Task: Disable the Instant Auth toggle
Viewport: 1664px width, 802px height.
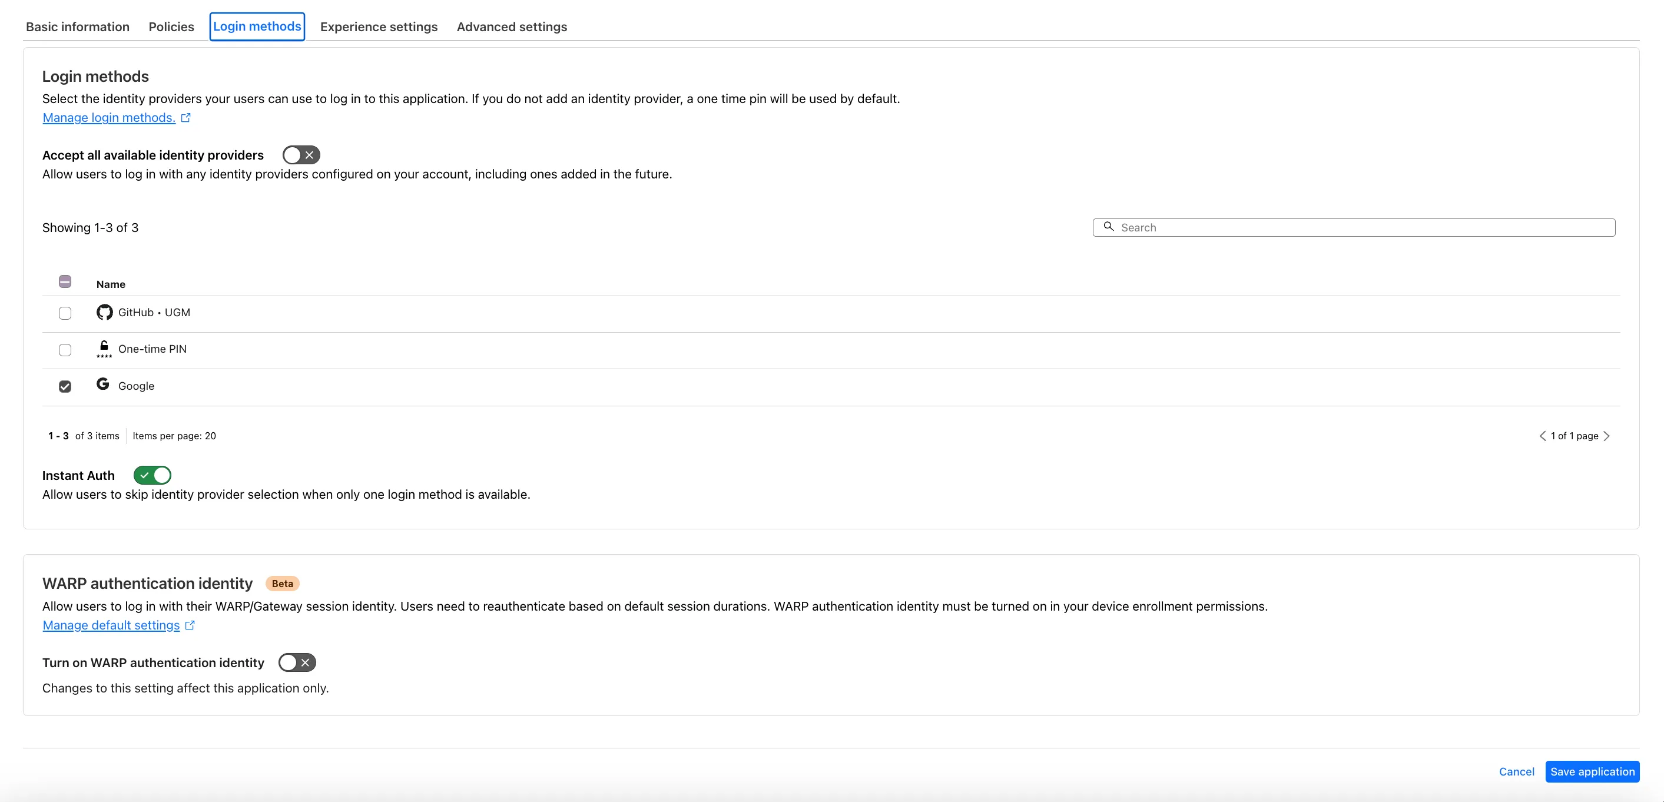Action: pyautogui.click(x=153, y=475)
